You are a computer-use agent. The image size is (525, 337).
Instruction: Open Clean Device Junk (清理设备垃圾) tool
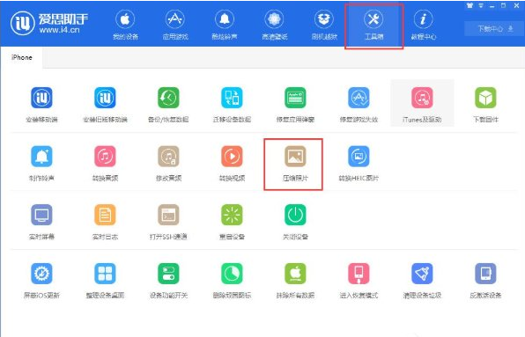[x=422, y=281]
